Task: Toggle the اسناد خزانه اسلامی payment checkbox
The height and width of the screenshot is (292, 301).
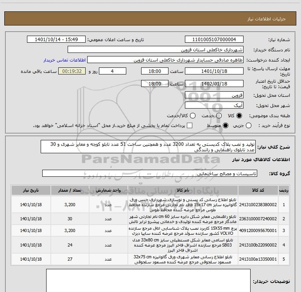Action: click(x=190, y=125)
